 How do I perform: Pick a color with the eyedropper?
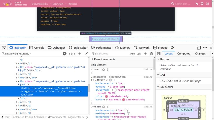pyautogui.click(x=86, y=54)
